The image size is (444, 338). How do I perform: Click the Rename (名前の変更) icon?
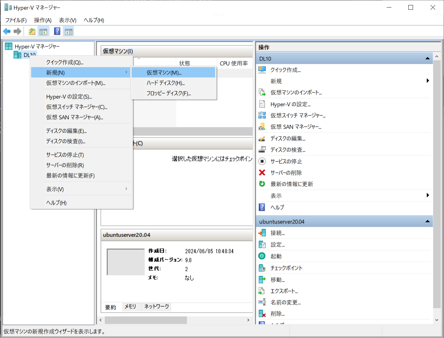pos(262,302)
